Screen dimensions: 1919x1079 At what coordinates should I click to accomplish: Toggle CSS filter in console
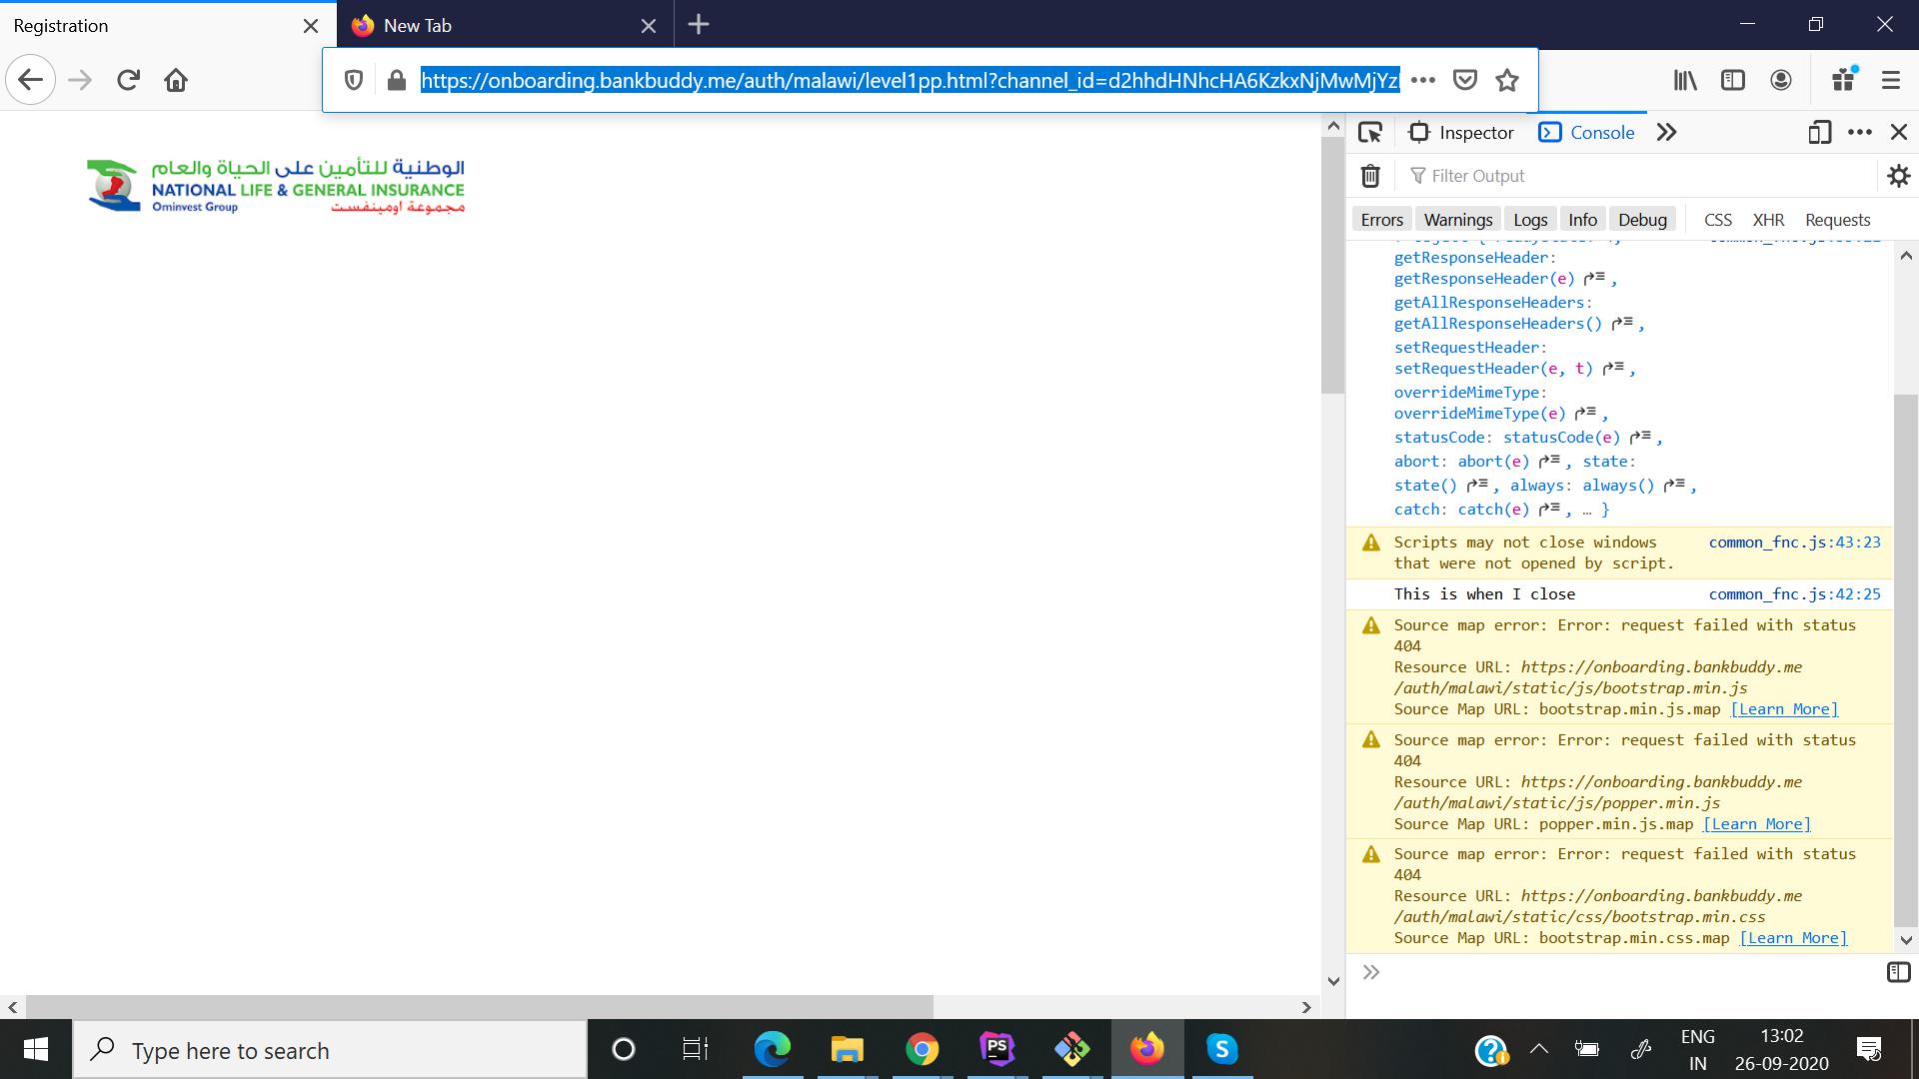1718,220
